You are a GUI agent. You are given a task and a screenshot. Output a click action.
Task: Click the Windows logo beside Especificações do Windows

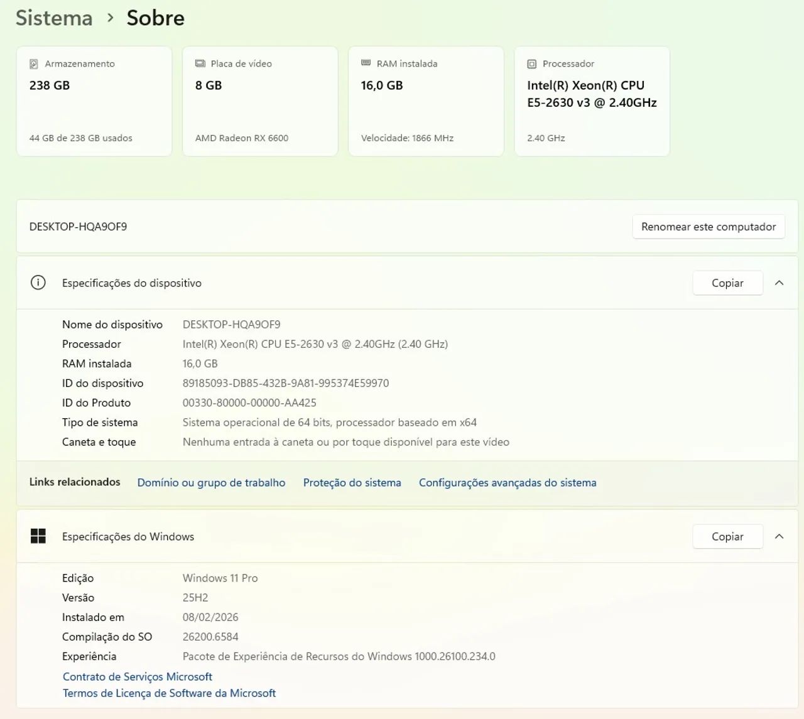tap(38, 536)
